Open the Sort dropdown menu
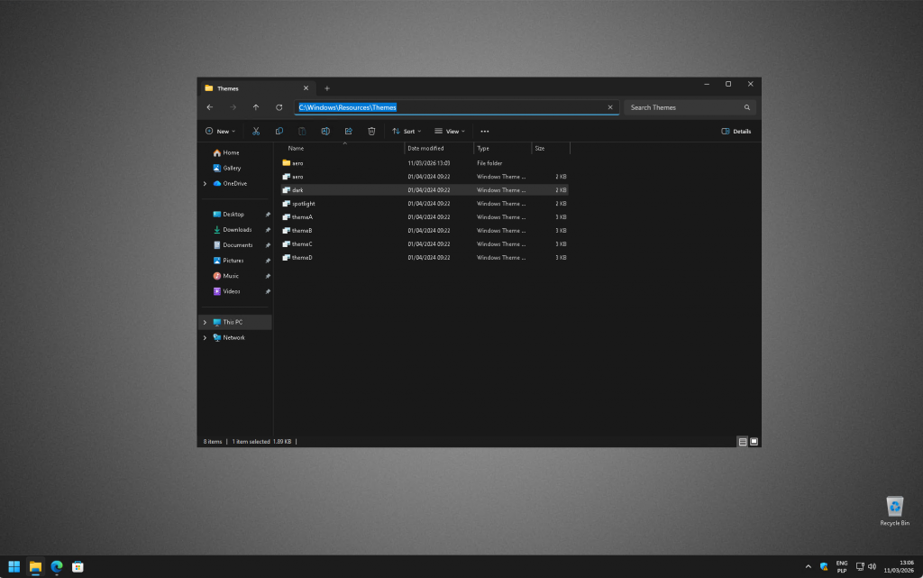 pos(407,131)
